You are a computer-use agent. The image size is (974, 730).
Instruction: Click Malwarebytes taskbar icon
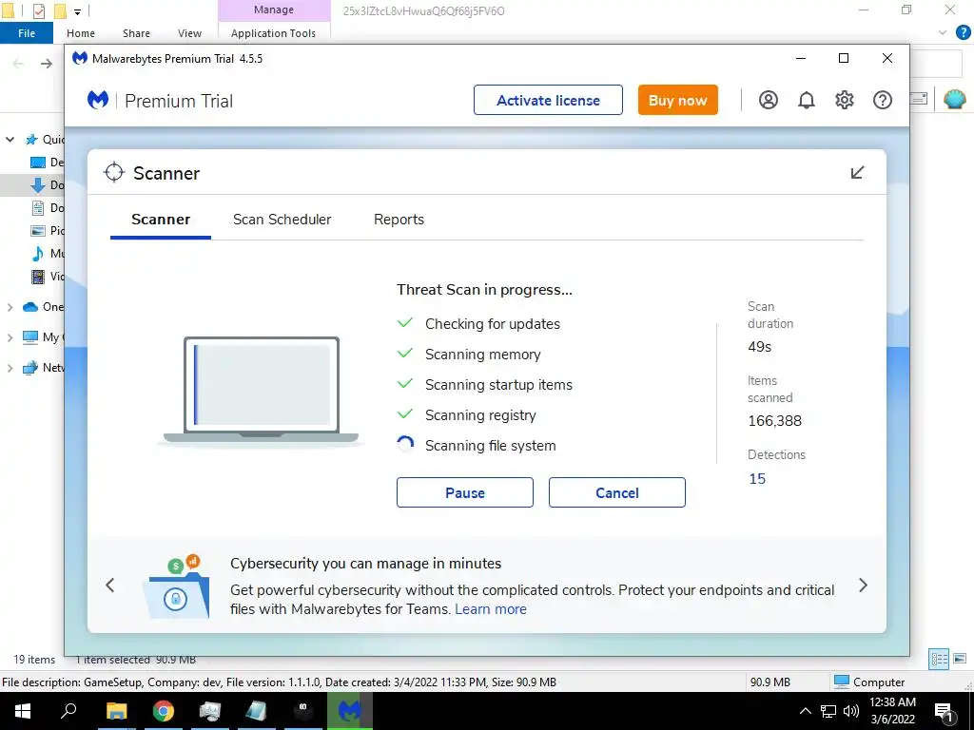tap(350, 711)
